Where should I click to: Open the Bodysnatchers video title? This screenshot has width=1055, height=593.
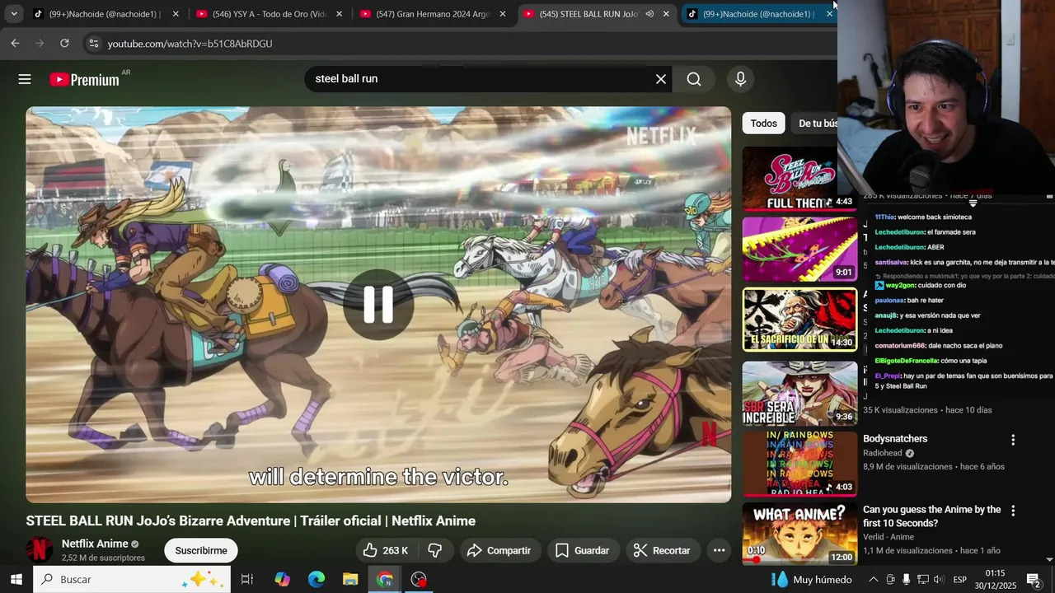pyautogui.click(x=895, y=439)
